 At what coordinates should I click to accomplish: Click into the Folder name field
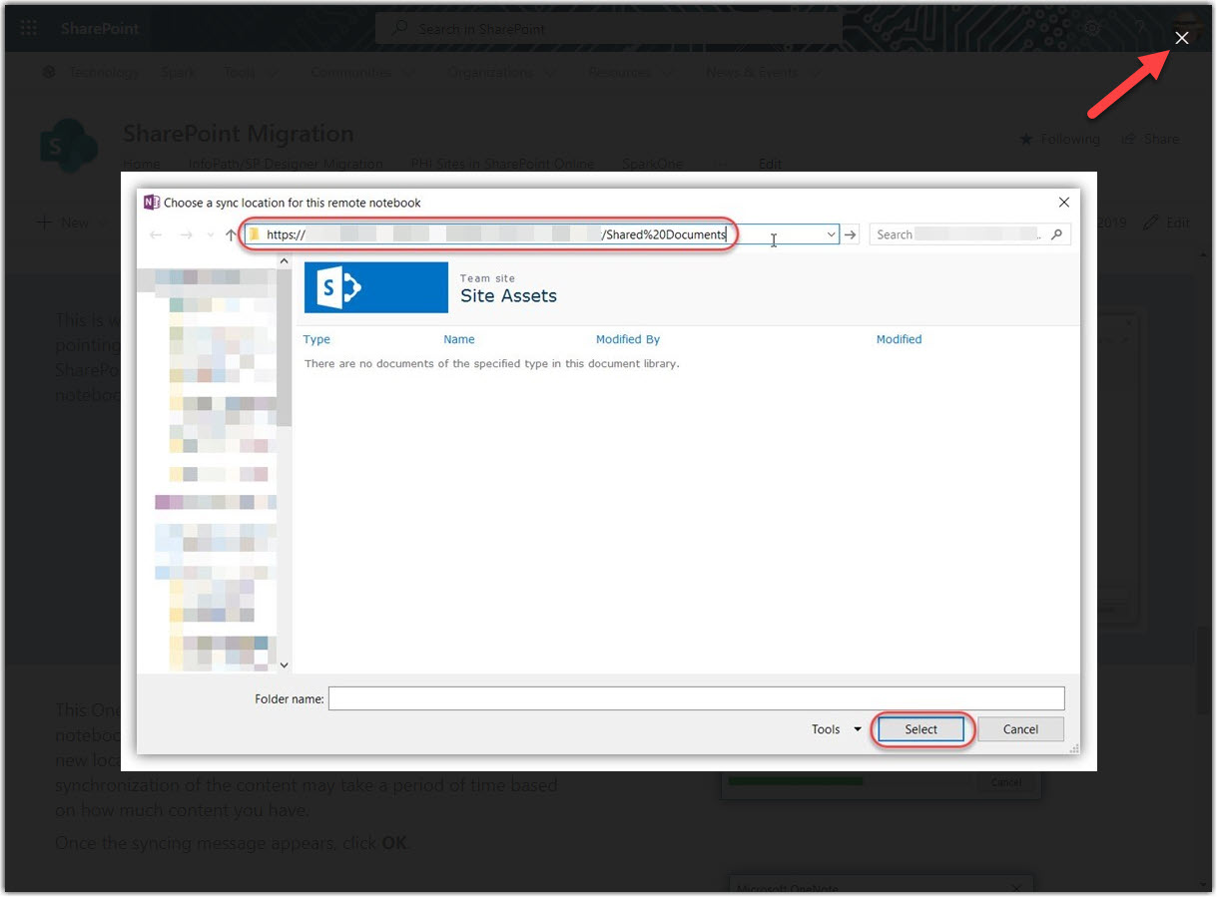696,698
